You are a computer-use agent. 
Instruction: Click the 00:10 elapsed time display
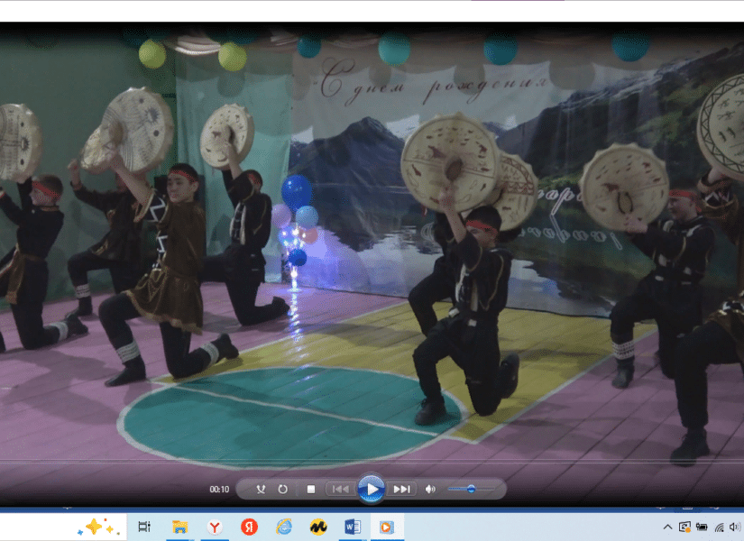(219, 490)
